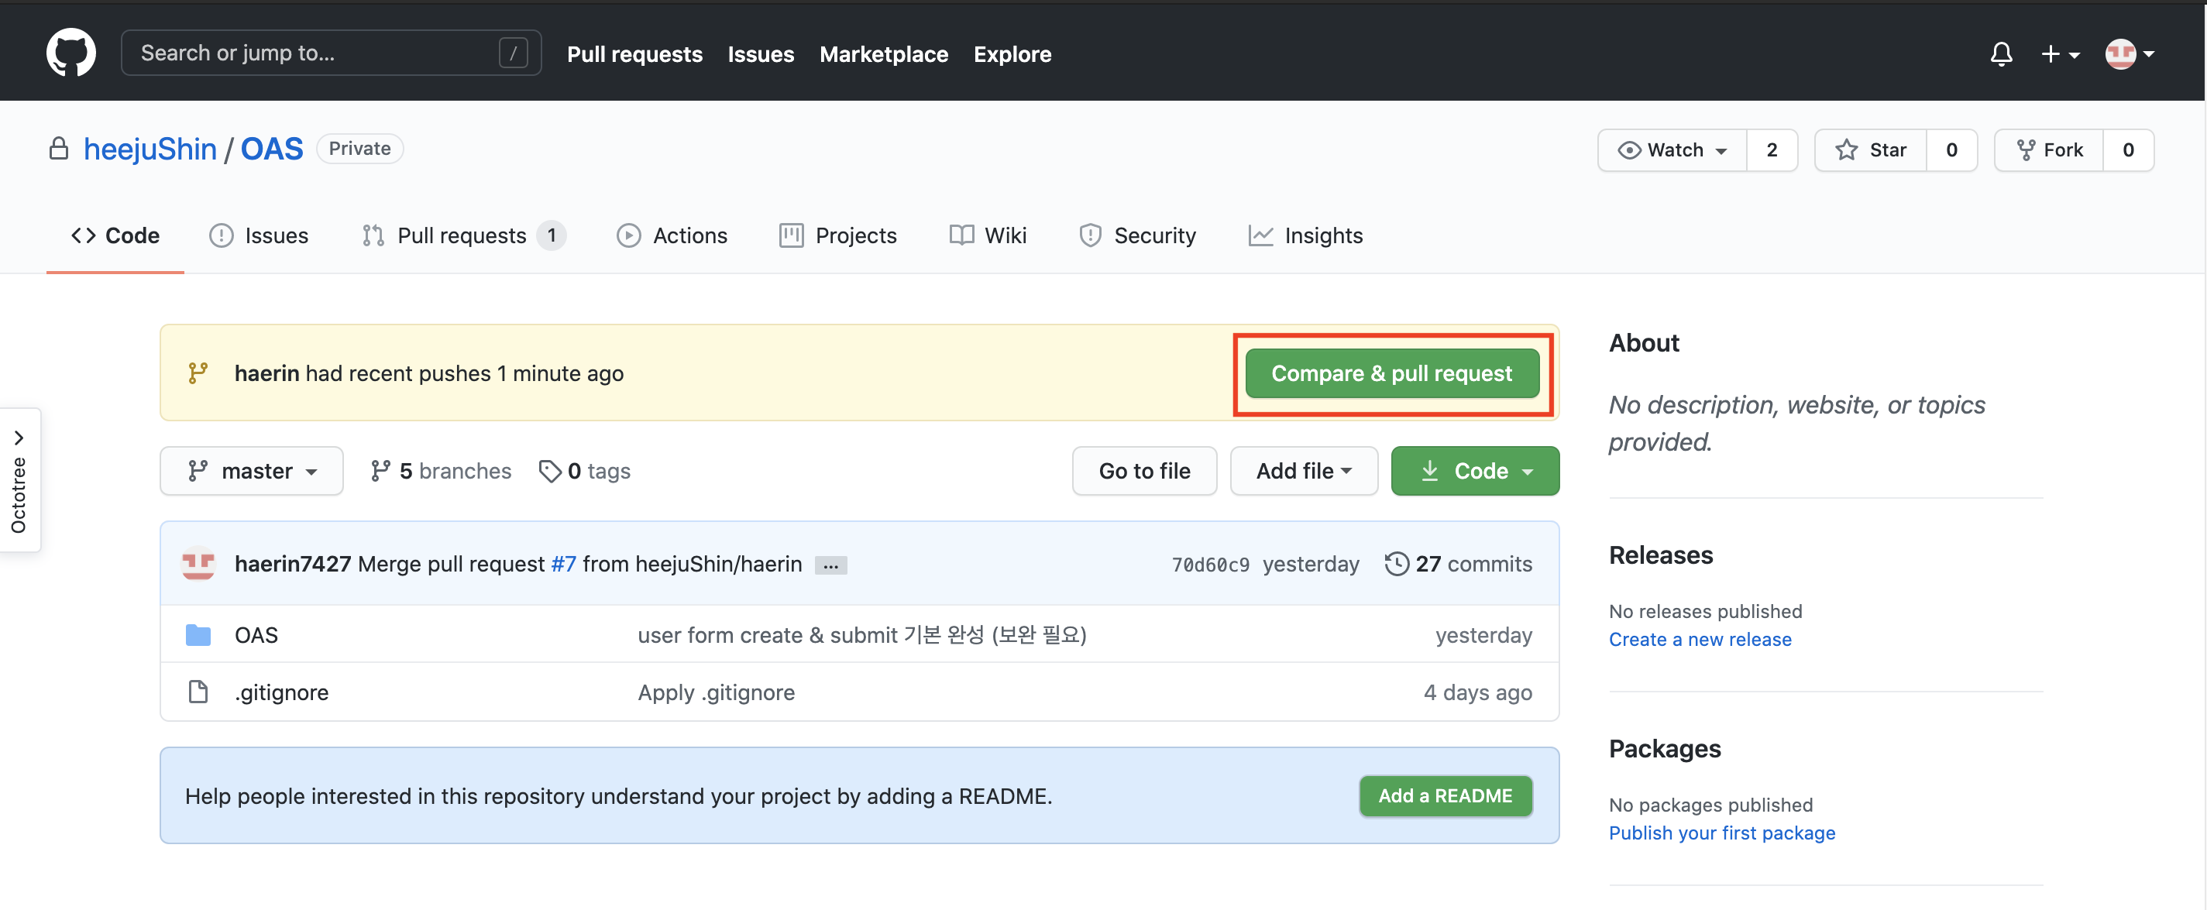Expand the Add file menu

click(x=1303, y=470)
